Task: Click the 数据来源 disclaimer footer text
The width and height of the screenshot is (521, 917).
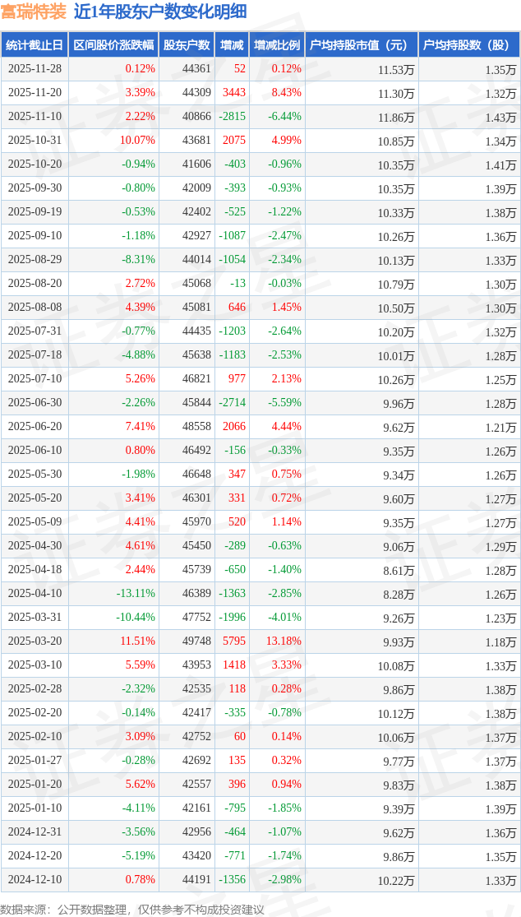Action: click(132, 909)
